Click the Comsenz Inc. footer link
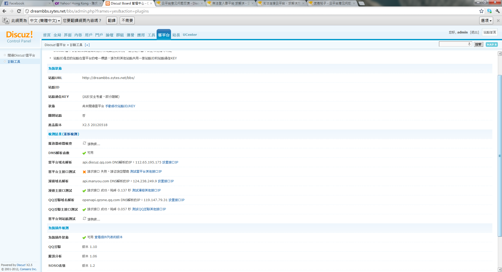The width and height of the screenshot is (502, 272). (28, 269)
